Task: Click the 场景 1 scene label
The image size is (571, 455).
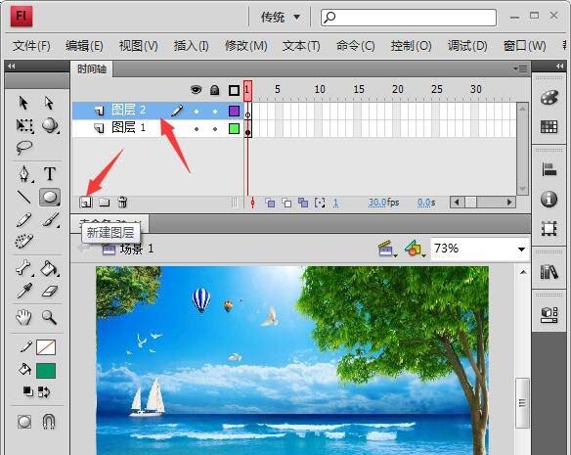Action: click(x=137, y=249)
